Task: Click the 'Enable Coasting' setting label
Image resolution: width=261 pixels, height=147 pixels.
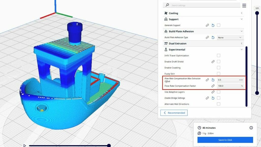Action: tap(172, 68)
